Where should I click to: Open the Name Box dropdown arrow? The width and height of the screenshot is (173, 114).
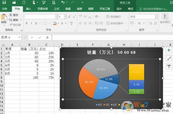[19, 37]
